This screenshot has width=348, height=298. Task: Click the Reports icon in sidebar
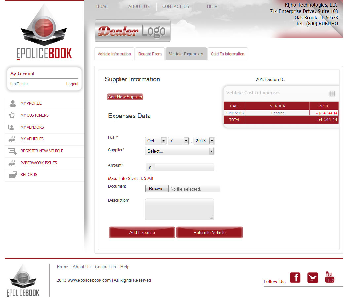(x=12, y=175)
